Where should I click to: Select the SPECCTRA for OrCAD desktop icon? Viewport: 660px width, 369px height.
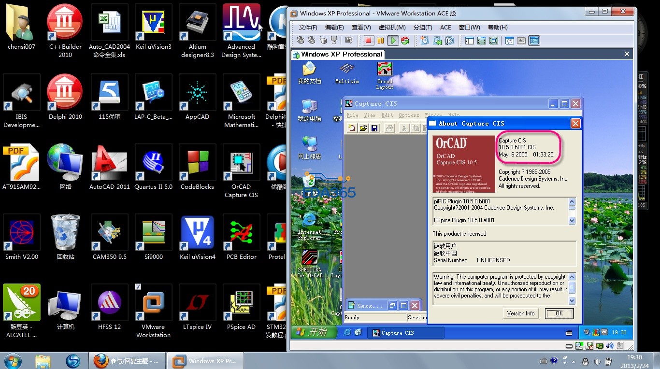pos(310,264)
